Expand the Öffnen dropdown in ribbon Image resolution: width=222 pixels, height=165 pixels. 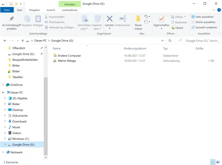pyautogui.click(x=178, y=17)
